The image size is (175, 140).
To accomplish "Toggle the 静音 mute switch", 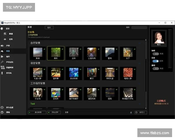I will 156,69.
